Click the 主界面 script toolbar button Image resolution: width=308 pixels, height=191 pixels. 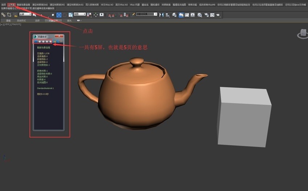click(11, 4)
